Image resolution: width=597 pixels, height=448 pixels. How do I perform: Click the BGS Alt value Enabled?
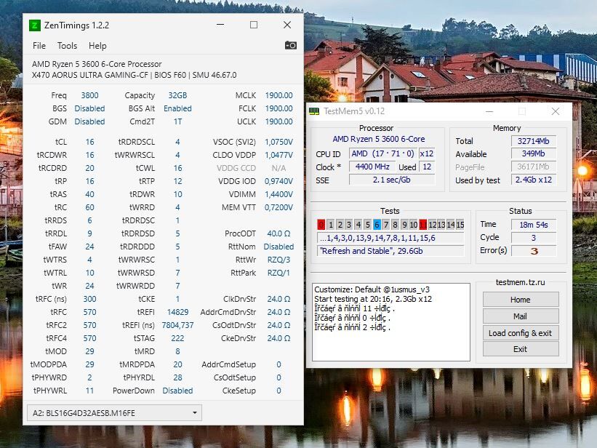[177, 108]
